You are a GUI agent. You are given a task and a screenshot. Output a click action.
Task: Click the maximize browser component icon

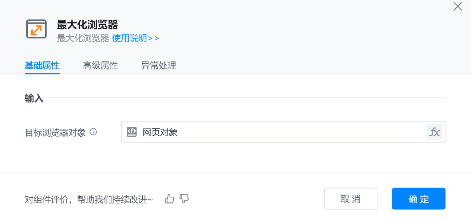[x=36, y=29]
